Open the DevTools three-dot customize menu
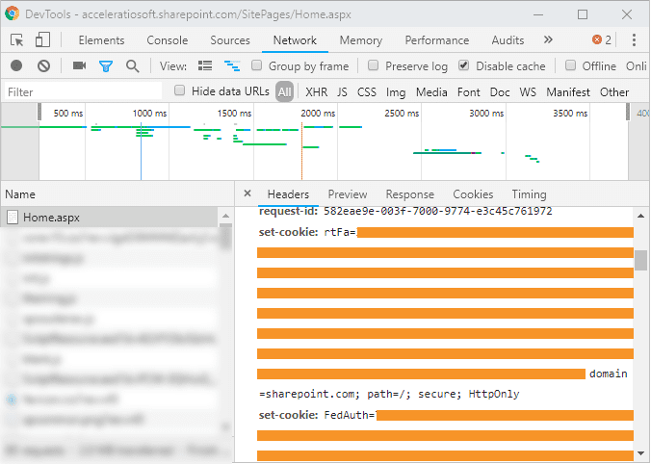This screenshot has height=464, width=651. point(634,39)
